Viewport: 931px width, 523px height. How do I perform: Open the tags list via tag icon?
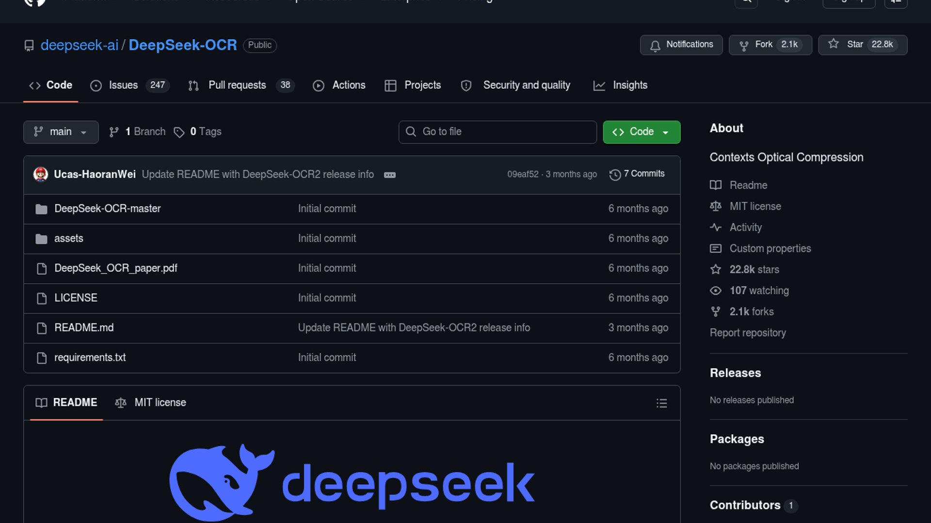pos(179,132)
